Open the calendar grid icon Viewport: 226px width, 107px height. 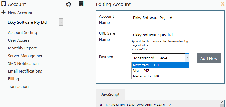coord(81,4)
